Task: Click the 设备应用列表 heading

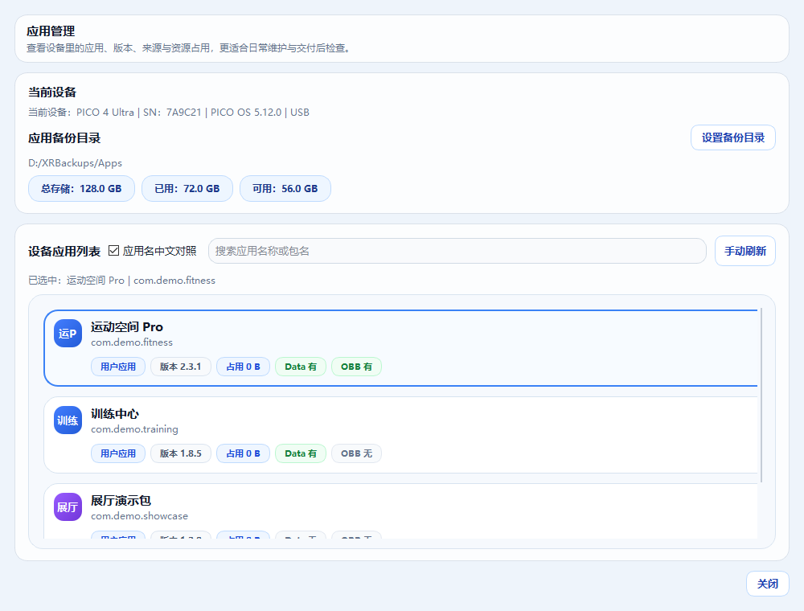Action: pyautogui.click(x=64, y=251)
